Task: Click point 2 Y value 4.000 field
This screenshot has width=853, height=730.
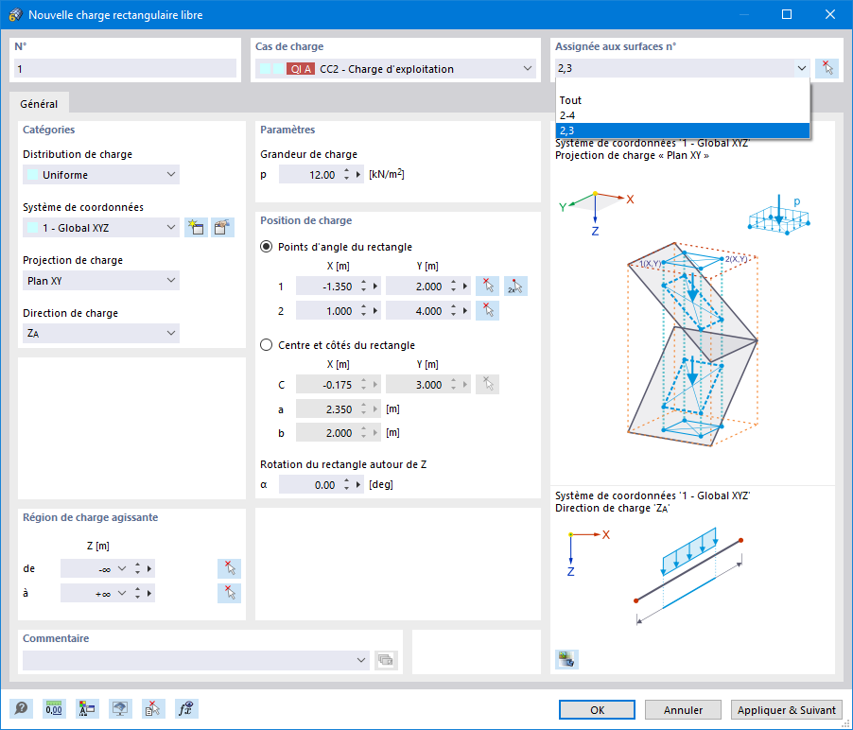Action: click(x=417, y=310)
